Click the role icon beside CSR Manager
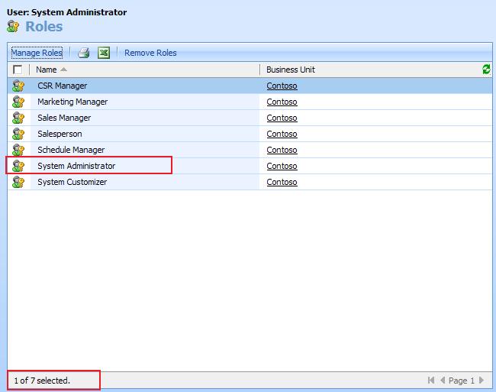Viewport: 496px width, 392px height. point(18,86)
